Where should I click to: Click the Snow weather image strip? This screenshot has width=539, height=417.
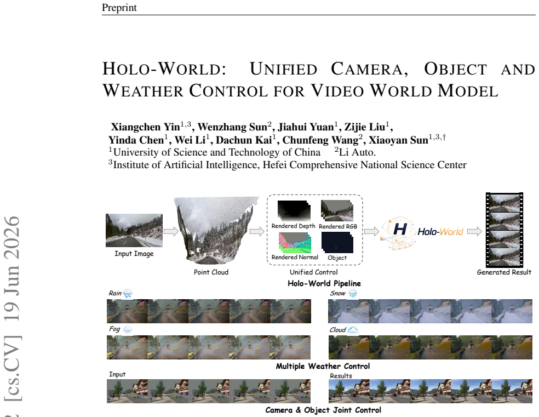[431, 311]
